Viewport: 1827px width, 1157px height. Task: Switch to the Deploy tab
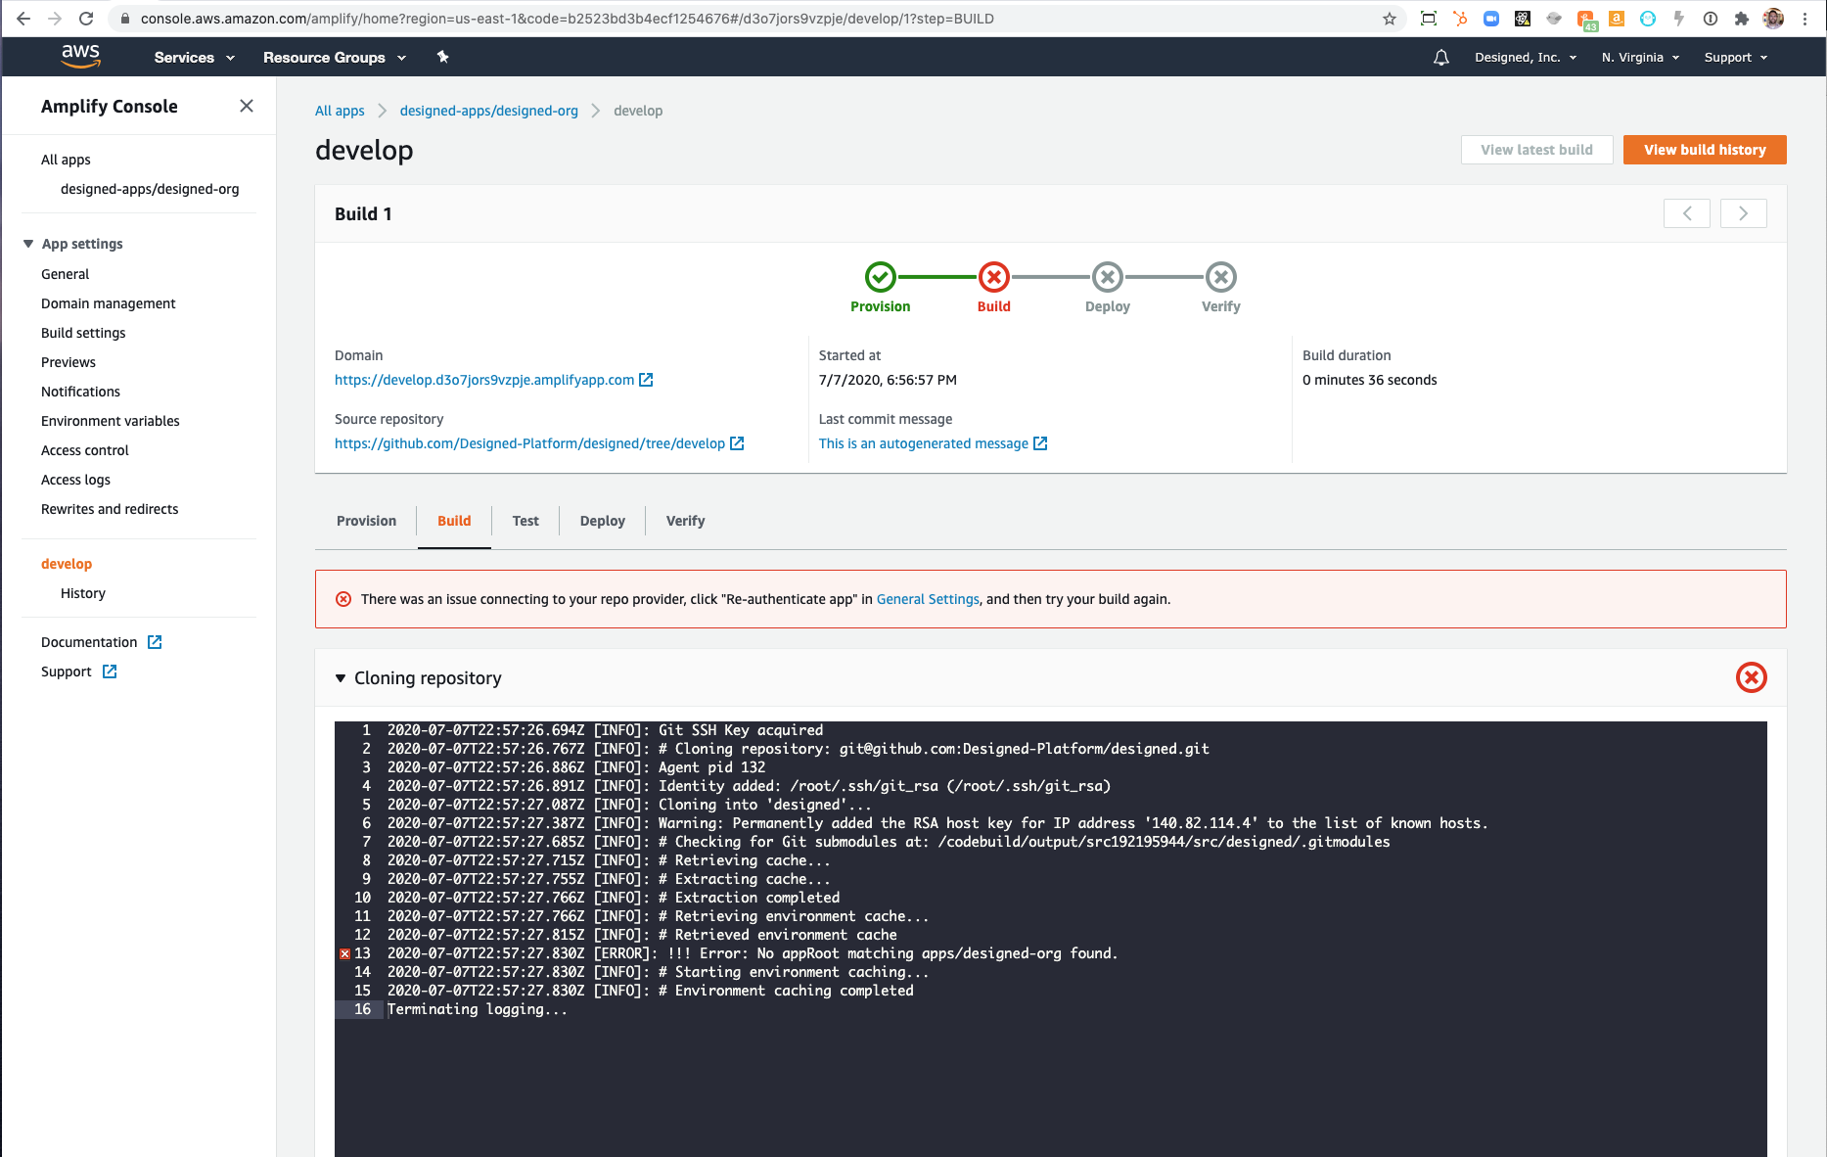(602, 520)
